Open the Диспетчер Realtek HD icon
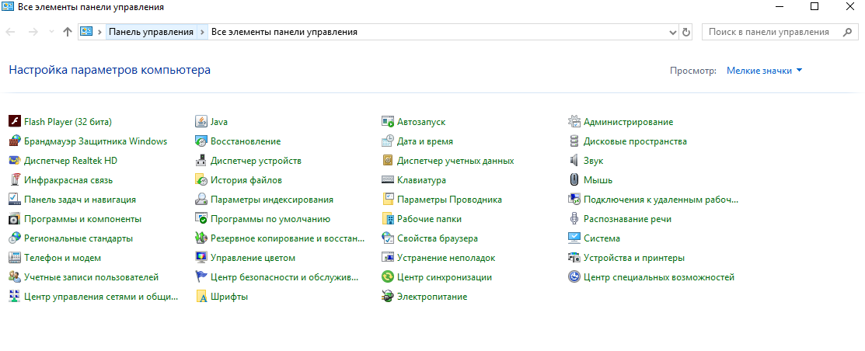This screenshot has width=865, height=351. point(15,161)
